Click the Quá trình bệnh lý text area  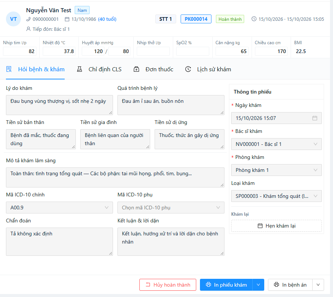click(x=171, y=105)
